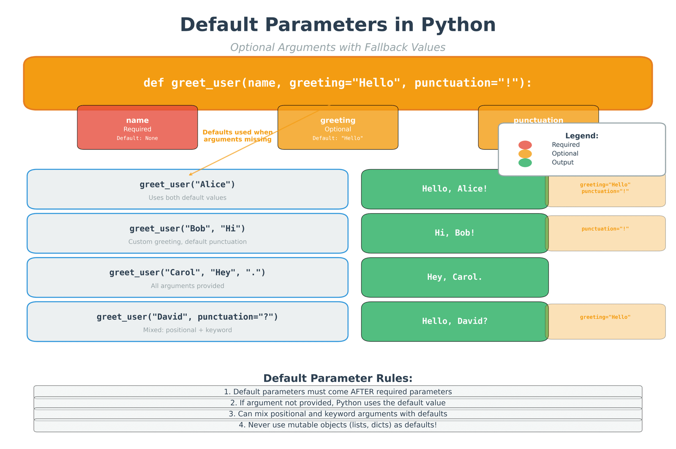Click 'Uses both default values' caption

[188, 197]
